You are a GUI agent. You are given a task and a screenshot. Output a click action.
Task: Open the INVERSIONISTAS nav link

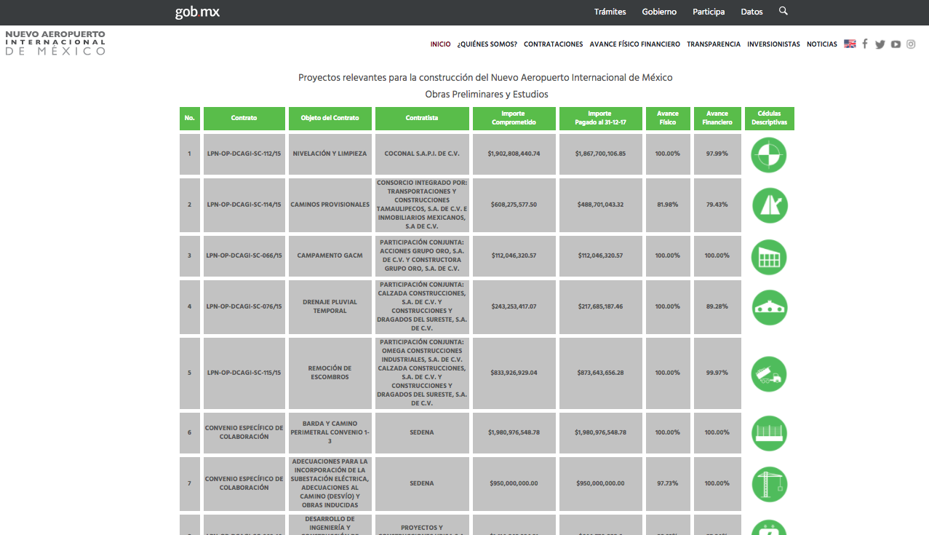pos(773,44)
